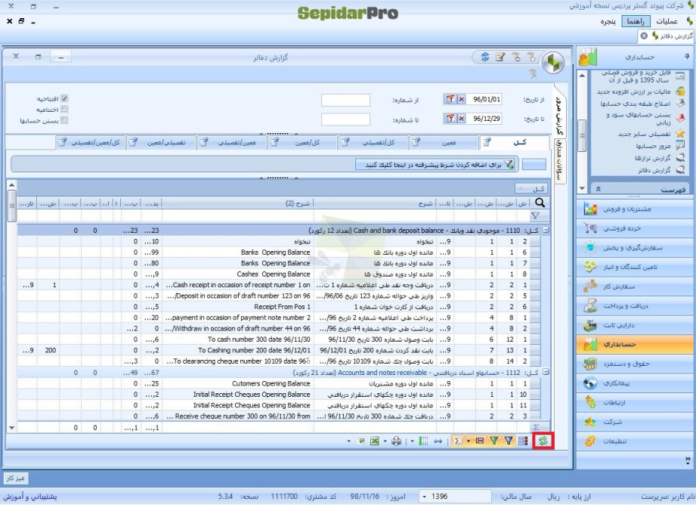Open the column chooser icon with green bars
The width and height of the screenshot is (696, 505).
[x=423, y=441]
